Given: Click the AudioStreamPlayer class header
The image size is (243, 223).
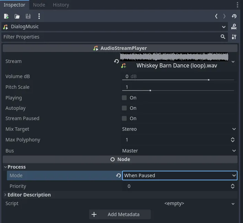Looking at the screenshot, I should click(120, 48).
